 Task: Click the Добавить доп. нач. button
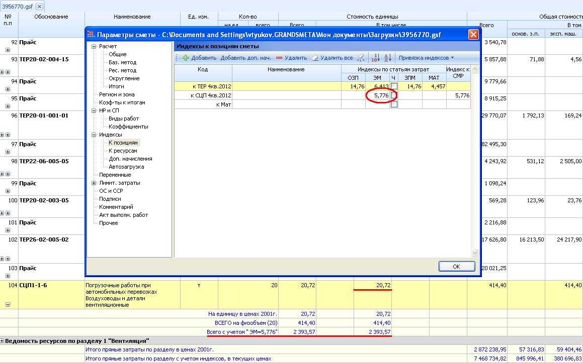(x=245, y=58)
